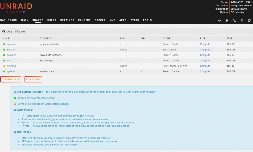This screenshot has width=253, height=152.
Task: Click orange warning triangle for plotting
Action: coord(4,66)
